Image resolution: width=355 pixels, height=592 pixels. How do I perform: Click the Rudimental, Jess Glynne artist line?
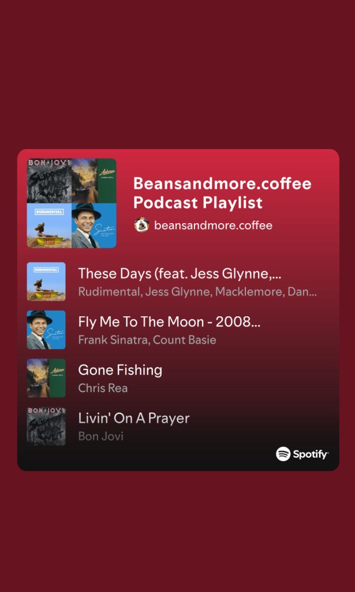pos(197,292)
